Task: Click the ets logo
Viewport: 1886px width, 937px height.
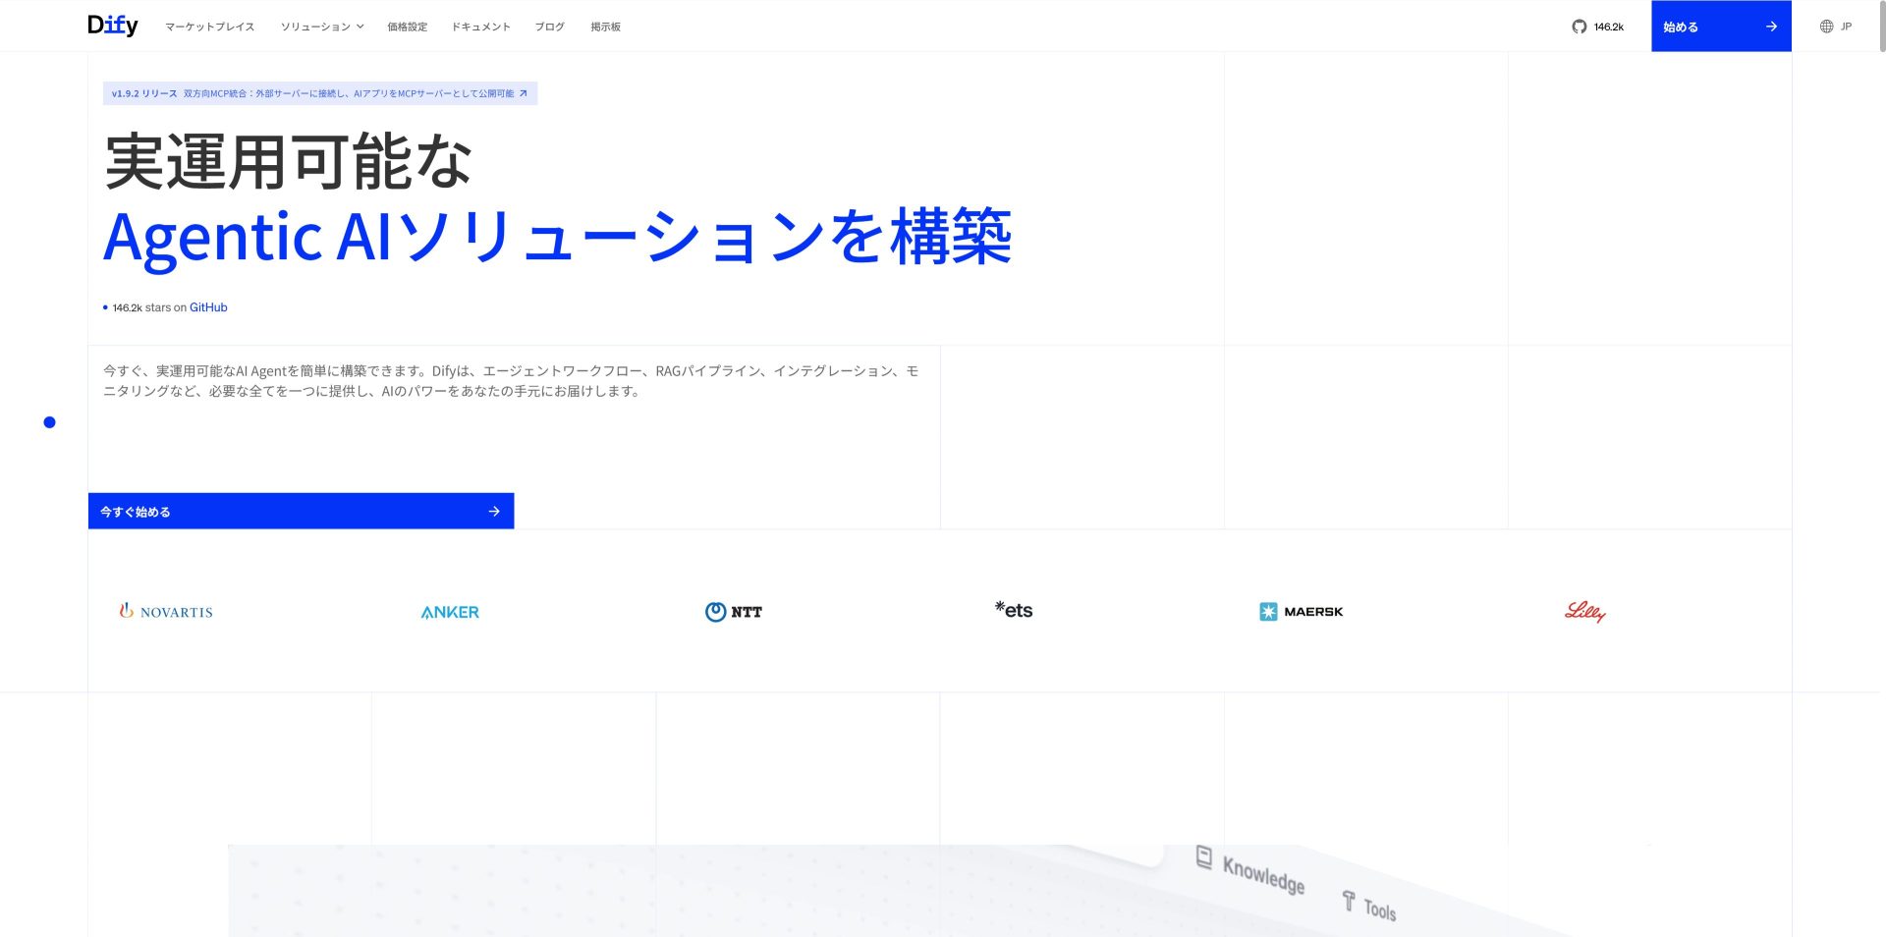Action: [x=1014, y=610]
